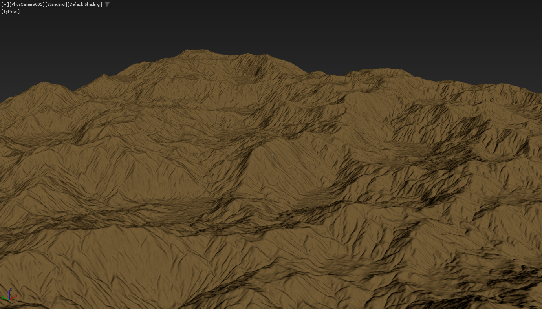Click the opening bracket of the [+] label

coord(2,4)
